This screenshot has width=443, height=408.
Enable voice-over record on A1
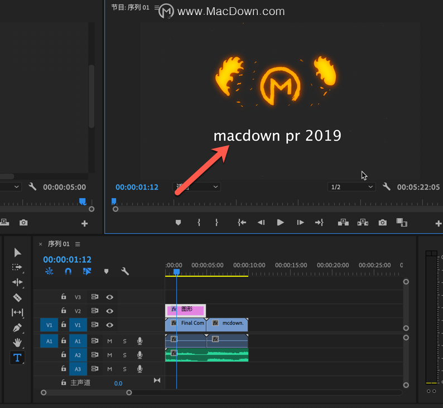(139, 341)
